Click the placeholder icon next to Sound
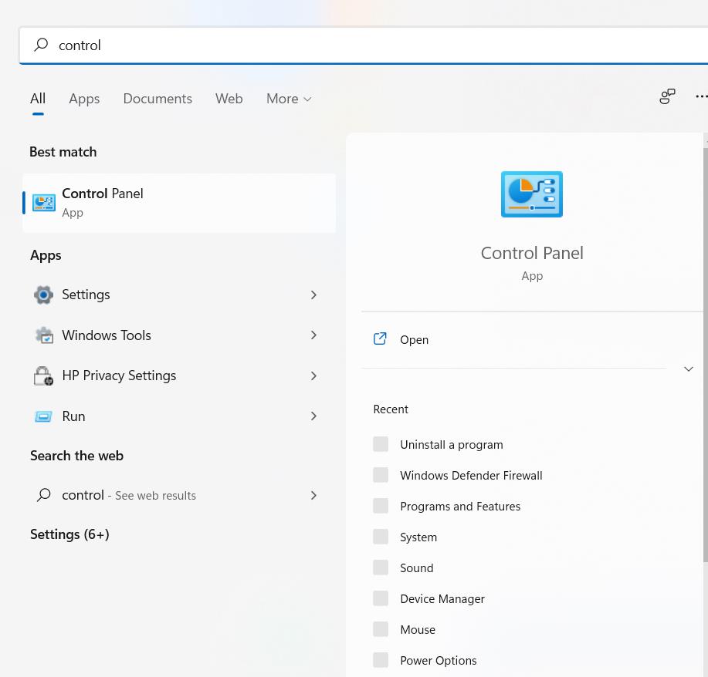Viewport: 708px width, 677px height. (381, 568)
